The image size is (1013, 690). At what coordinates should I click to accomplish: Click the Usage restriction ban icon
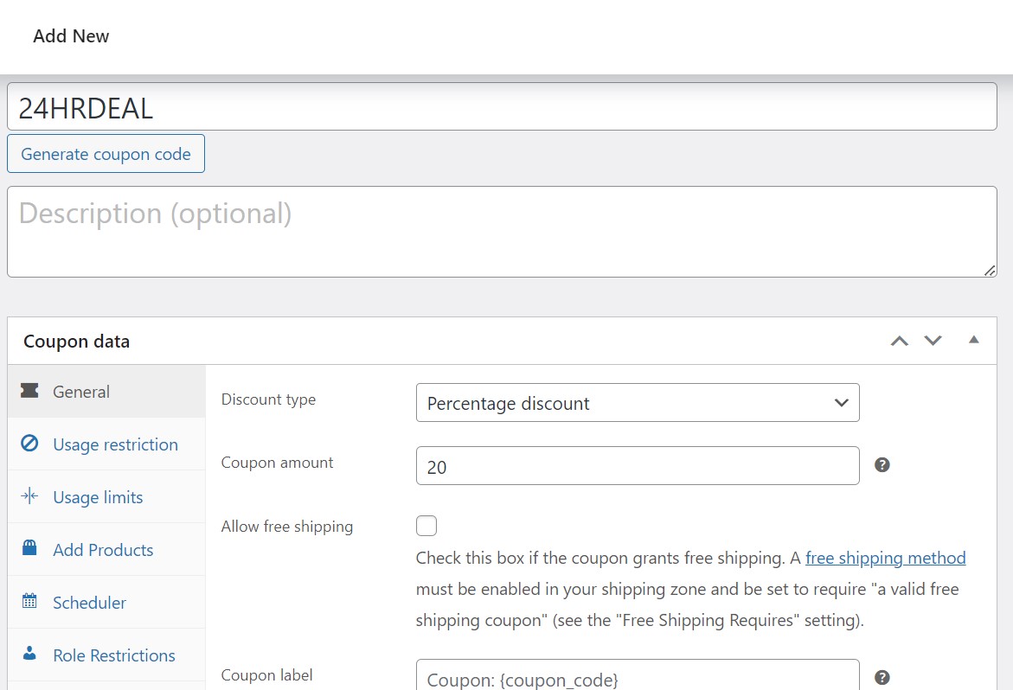coord(29,444)
